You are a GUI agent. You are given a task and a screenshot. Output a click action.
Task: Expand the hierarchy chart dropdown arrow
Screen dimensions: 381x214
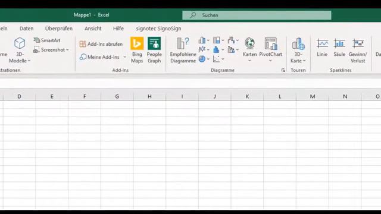[x=223, y=40]
